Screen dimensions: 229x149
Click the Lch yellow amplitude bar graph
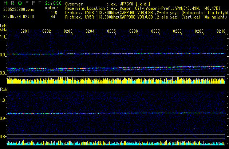coord(116,80)
